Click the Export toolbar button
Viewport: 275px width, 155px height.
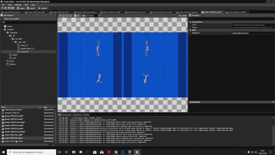[x=21, y=8]
